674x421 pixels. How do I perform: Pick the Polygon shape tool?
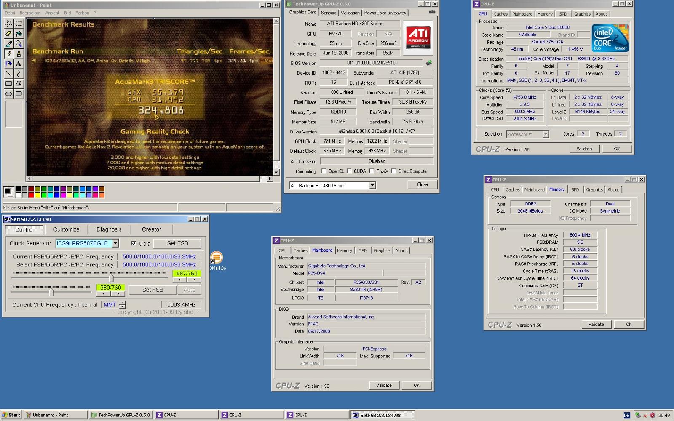click(19, 84)
